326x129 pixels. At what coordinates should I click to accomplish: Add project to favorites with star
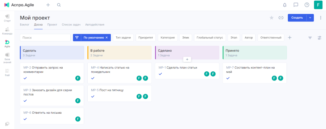pos(272,18)
